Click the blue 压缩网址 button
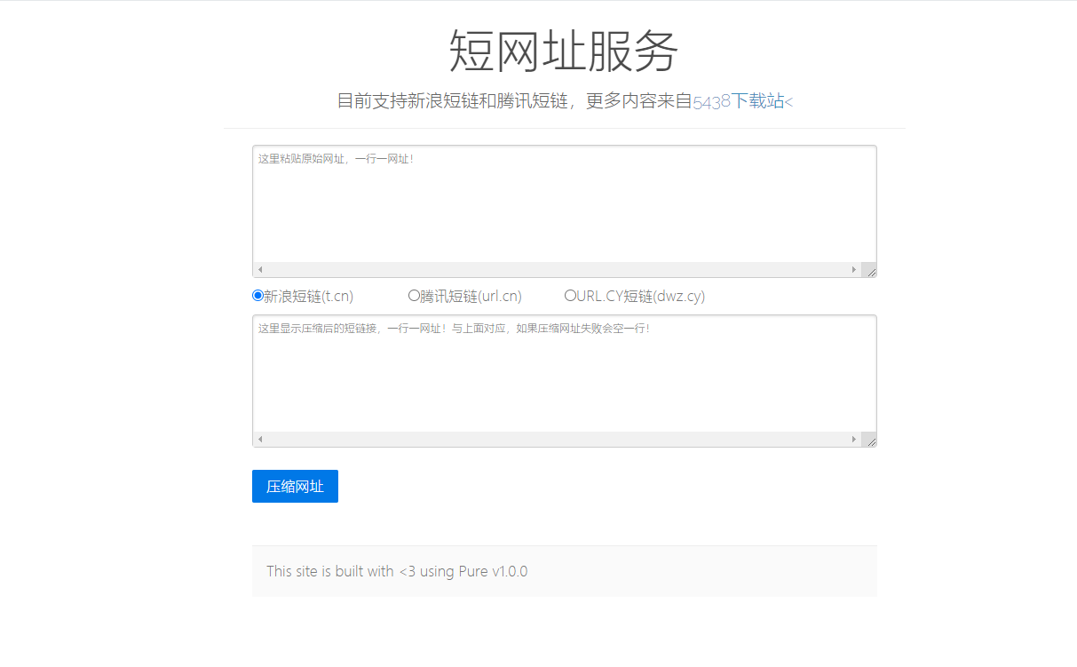The height and width of the screenshot is (667, 1077). (294, 486)
